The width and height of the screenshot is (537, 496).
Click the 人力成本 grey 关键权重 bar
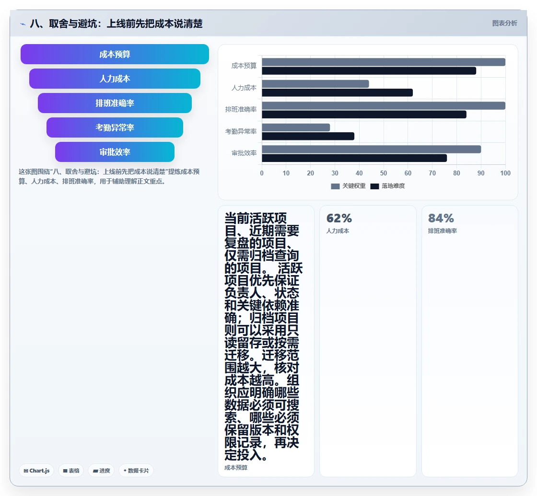pos(315,84)
